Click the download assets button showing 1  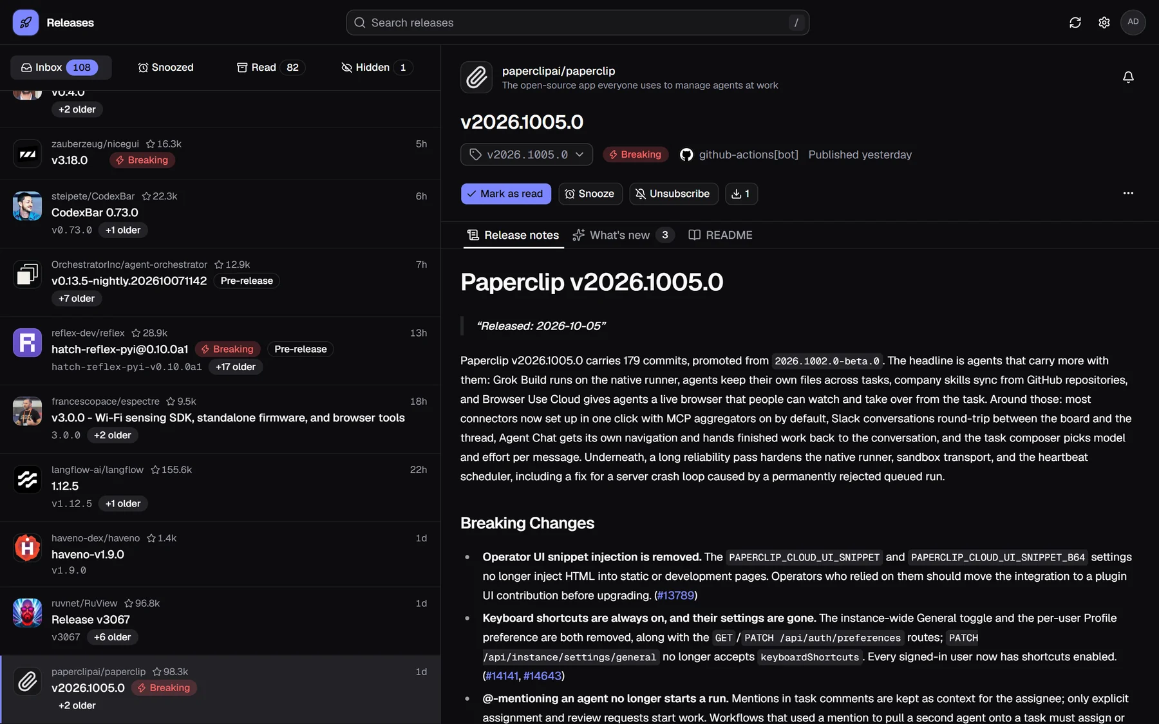tap(741, 194)
